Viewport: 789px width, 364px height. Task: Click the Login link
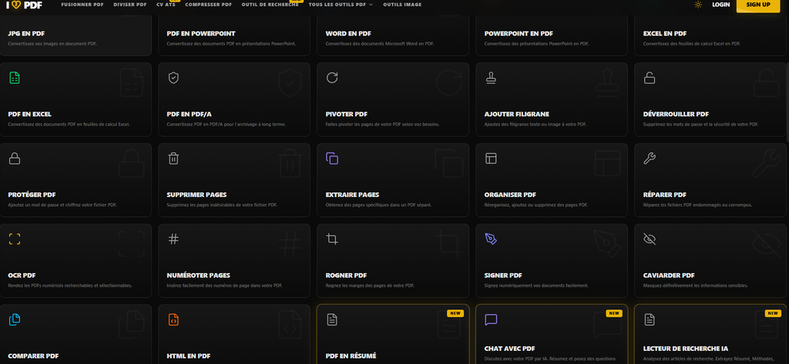[721, 5]
